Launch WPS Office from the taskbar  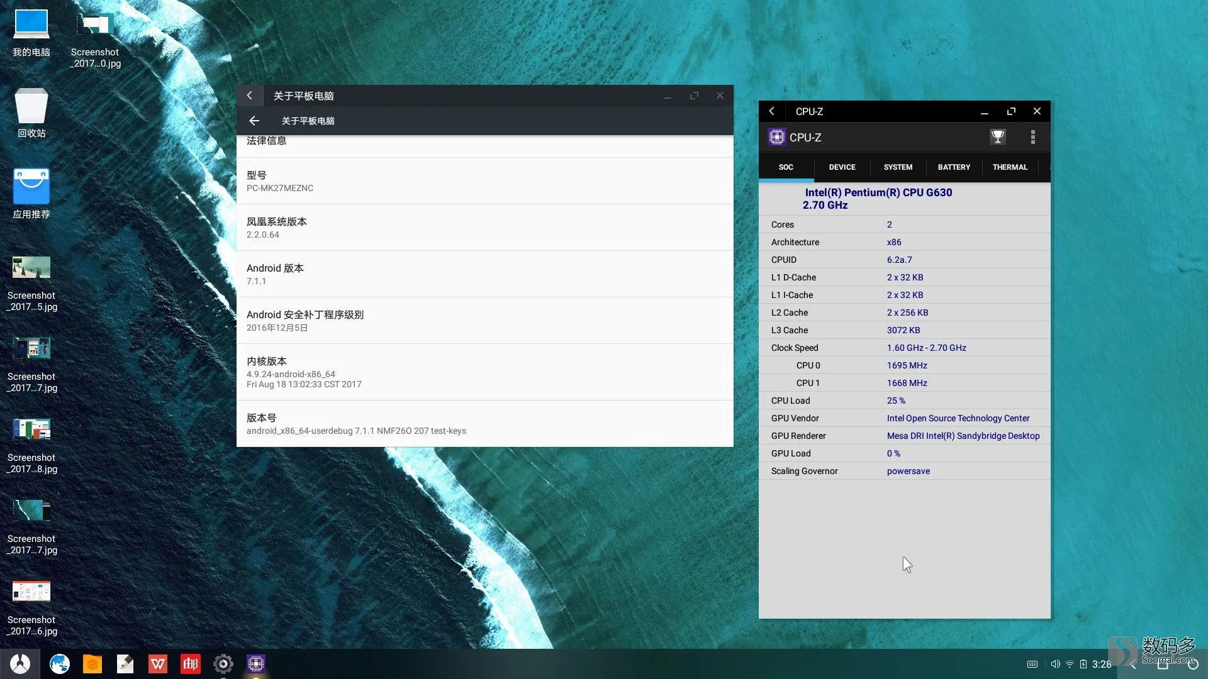coord(158,664)
